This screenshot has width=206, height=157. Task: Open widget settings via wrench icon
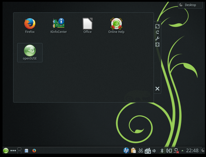coord(157,38)
